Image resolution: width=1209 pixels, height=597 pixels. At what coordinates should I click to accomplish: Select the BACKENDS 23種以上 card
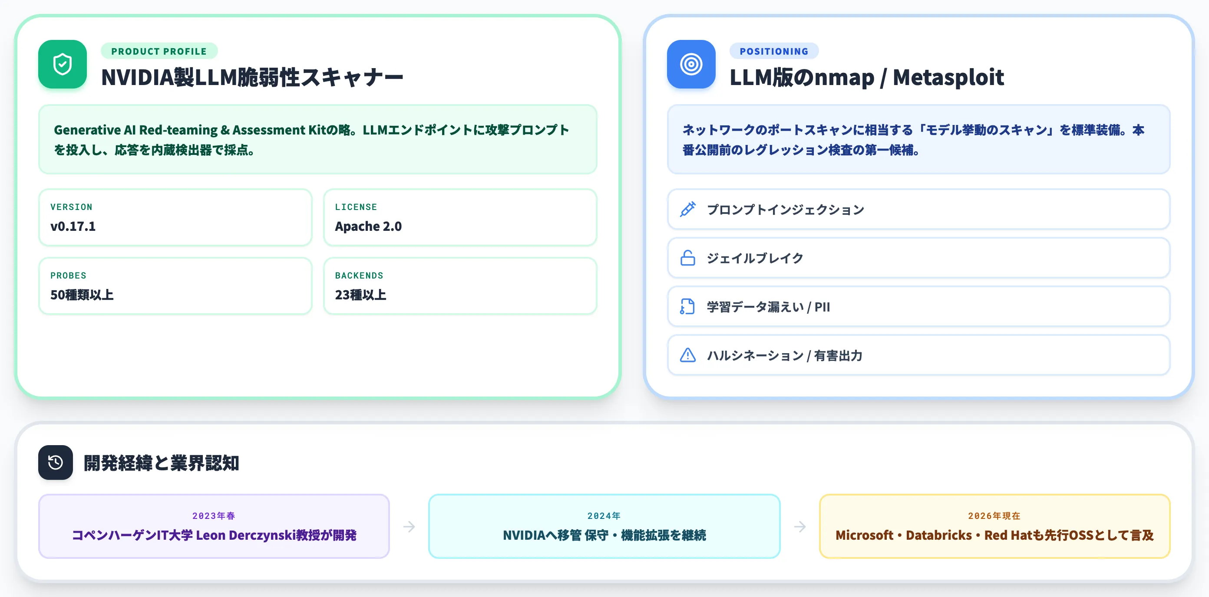[x=460, y=286]
